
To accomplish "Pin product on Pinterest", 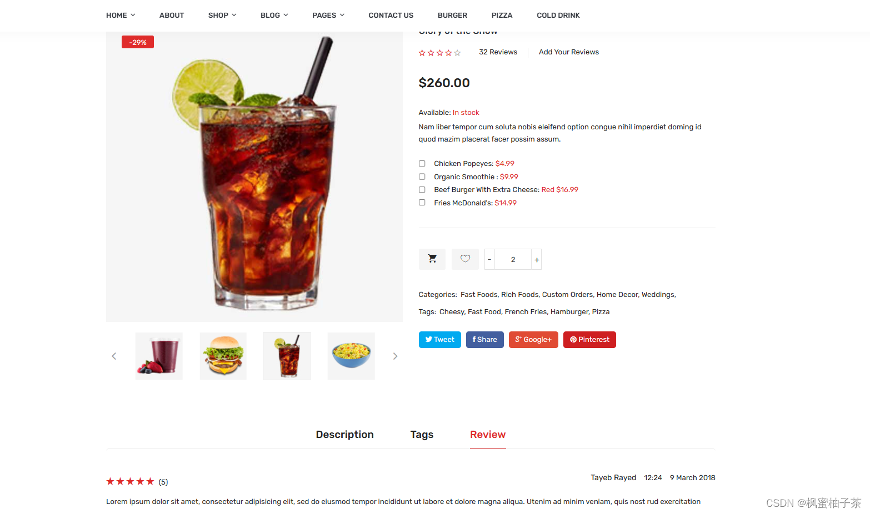I will point(589,340).
